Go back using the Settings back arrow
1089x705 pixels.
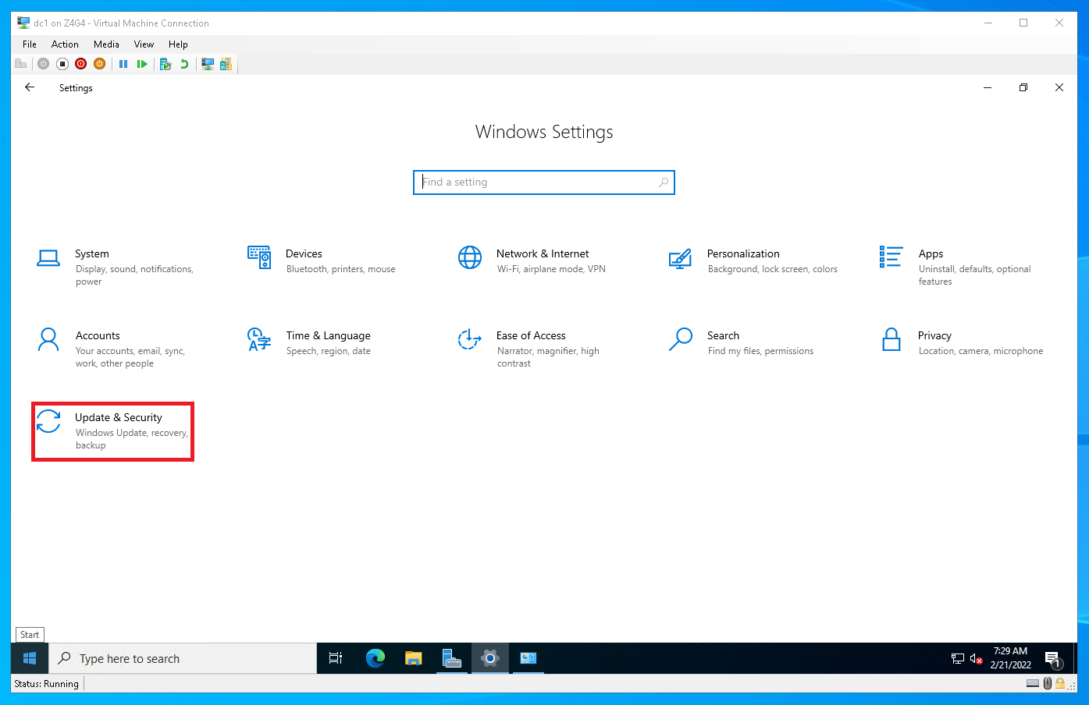coord(30,87)
